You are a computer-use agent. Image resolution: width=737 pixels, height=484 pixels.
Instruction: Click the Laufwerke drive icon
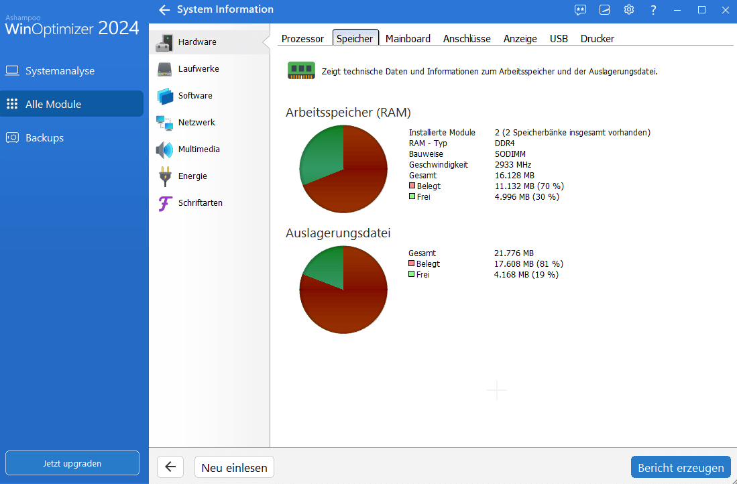coord(164,69)
